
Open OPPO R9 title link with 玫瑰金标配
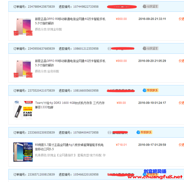(x=70, y=21)
